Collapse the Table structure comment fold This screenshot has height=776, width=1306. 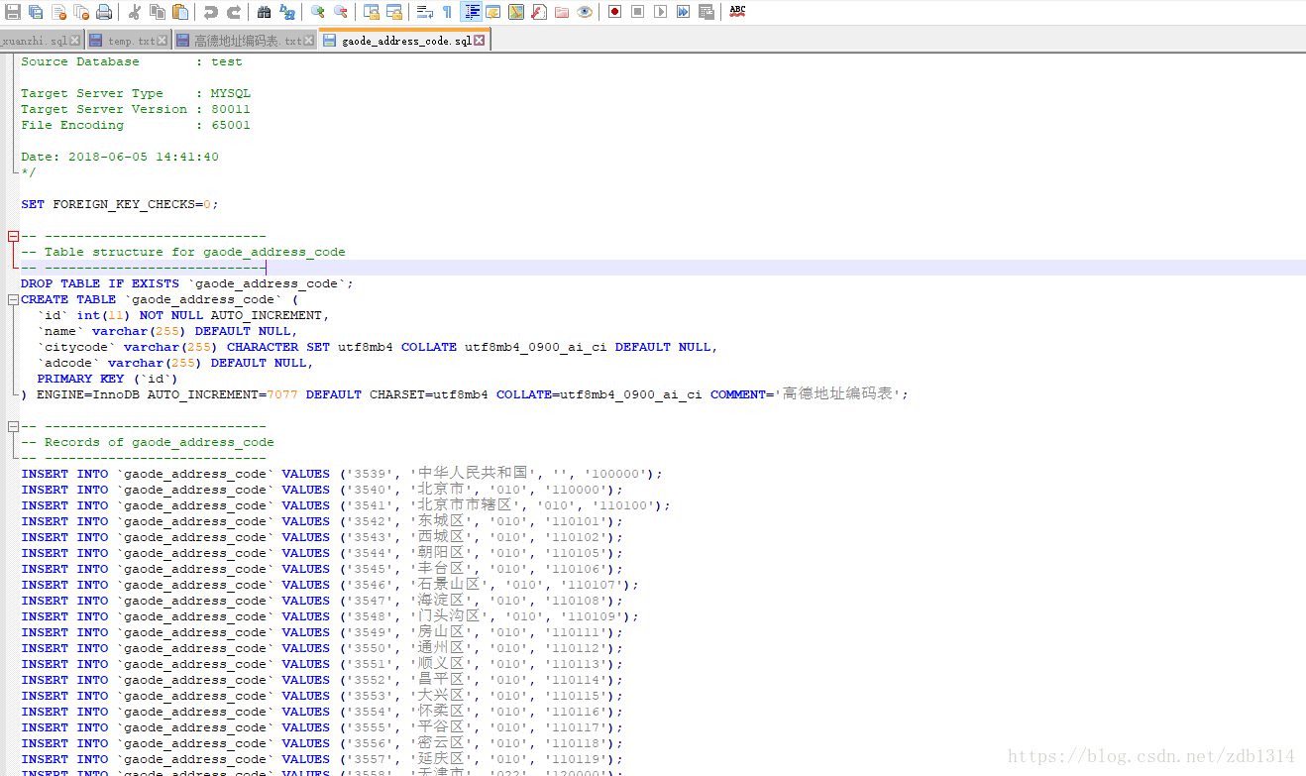[13, 236]
